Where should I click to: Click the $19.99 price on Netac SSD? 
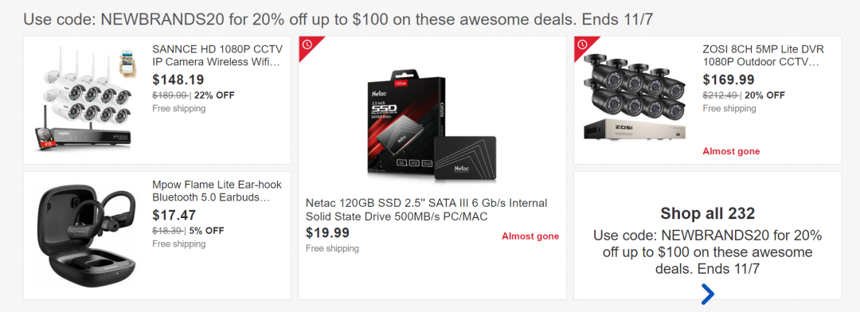pyautogui.click(x=327, y=232)
